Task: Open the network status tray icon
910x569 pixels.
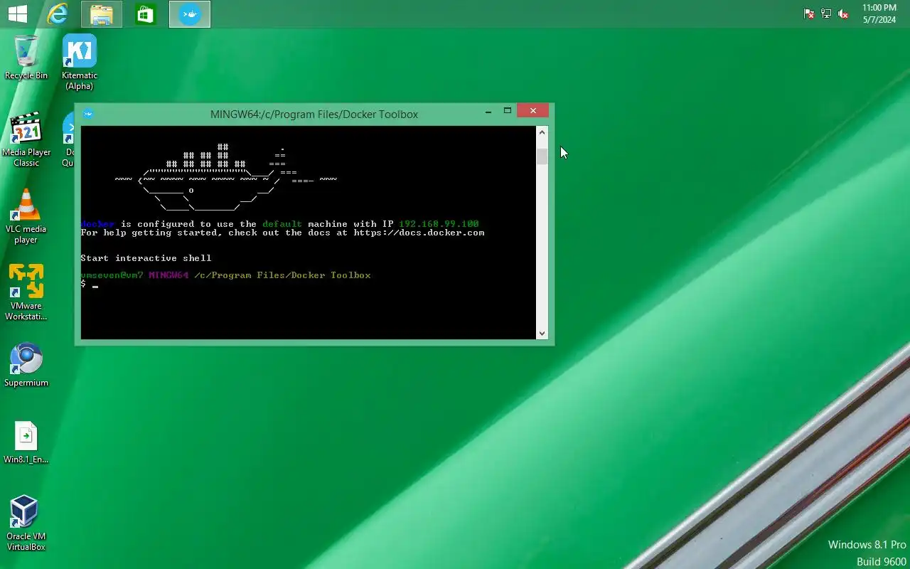Action: coord(826,14)
